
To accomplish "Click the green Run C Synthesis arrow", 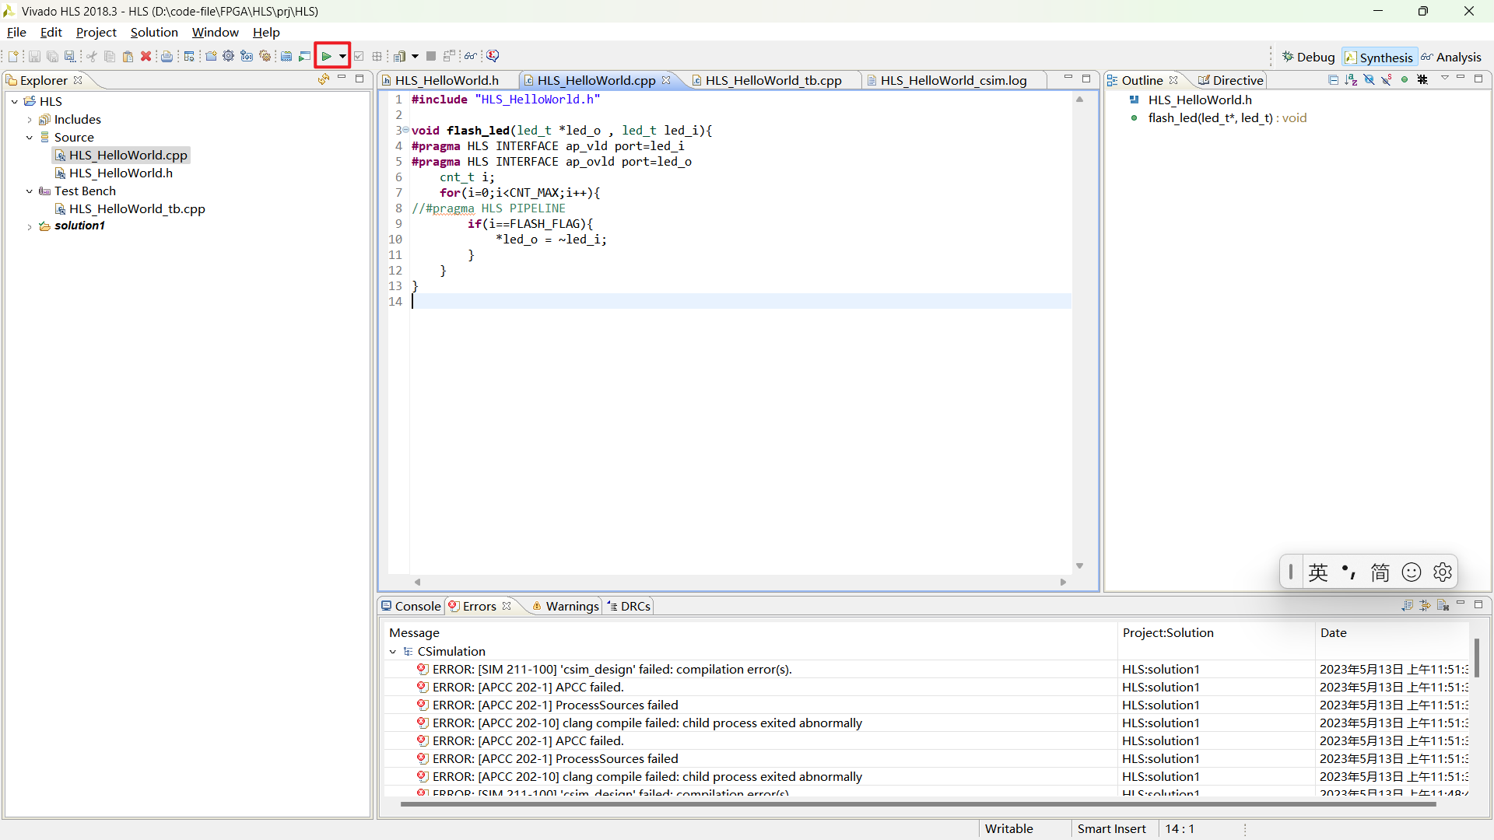I will (x=327, y=56).
